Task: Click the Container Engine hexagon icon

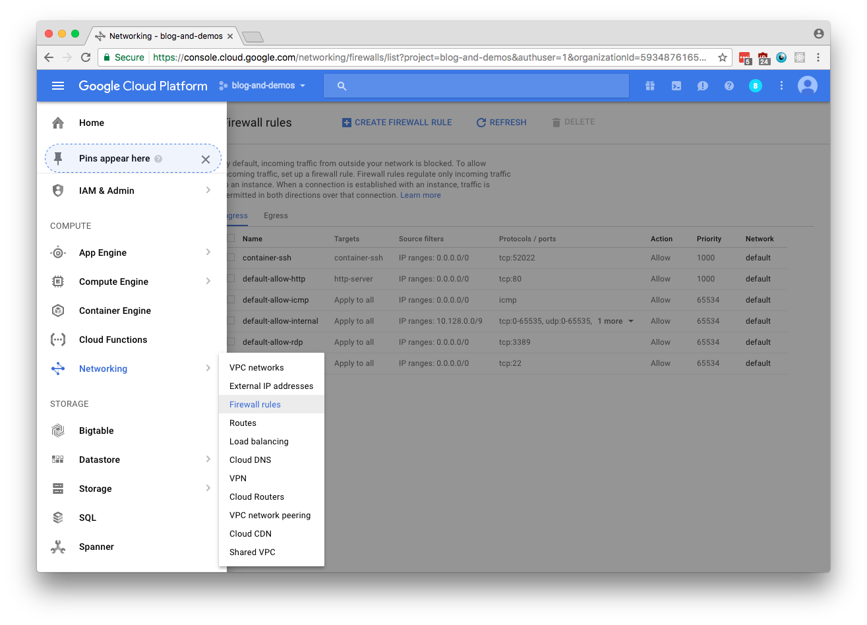Action: point(58,311)
